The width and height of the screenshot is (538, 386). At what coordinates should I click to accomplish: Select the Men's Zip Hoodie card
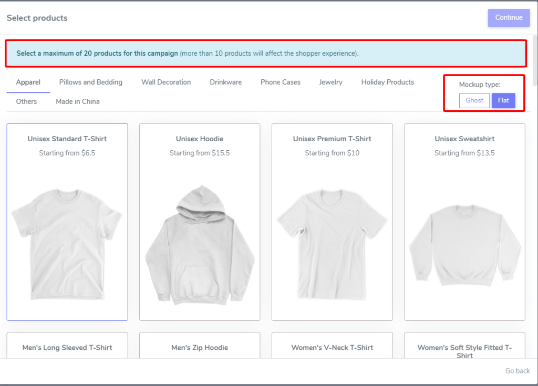[x=200, y=346]
